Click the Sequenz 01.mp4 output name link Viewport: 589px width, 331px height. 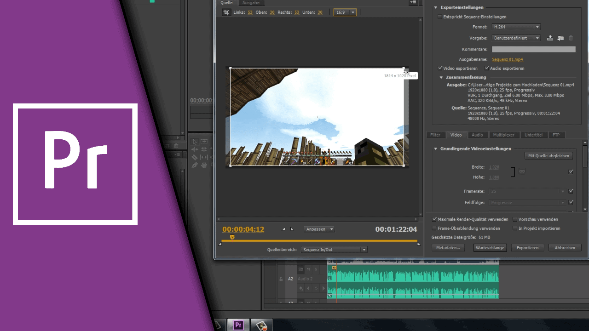pos(508,59)
